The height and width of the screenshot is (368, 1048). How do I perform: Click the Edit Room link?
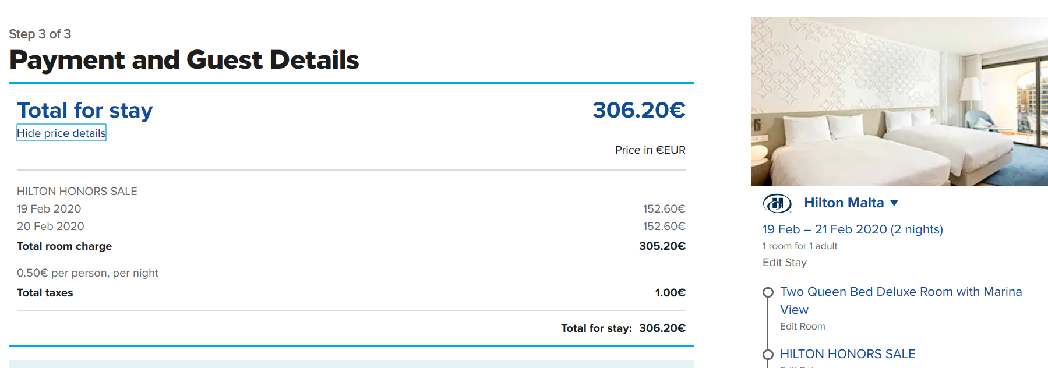802,327
